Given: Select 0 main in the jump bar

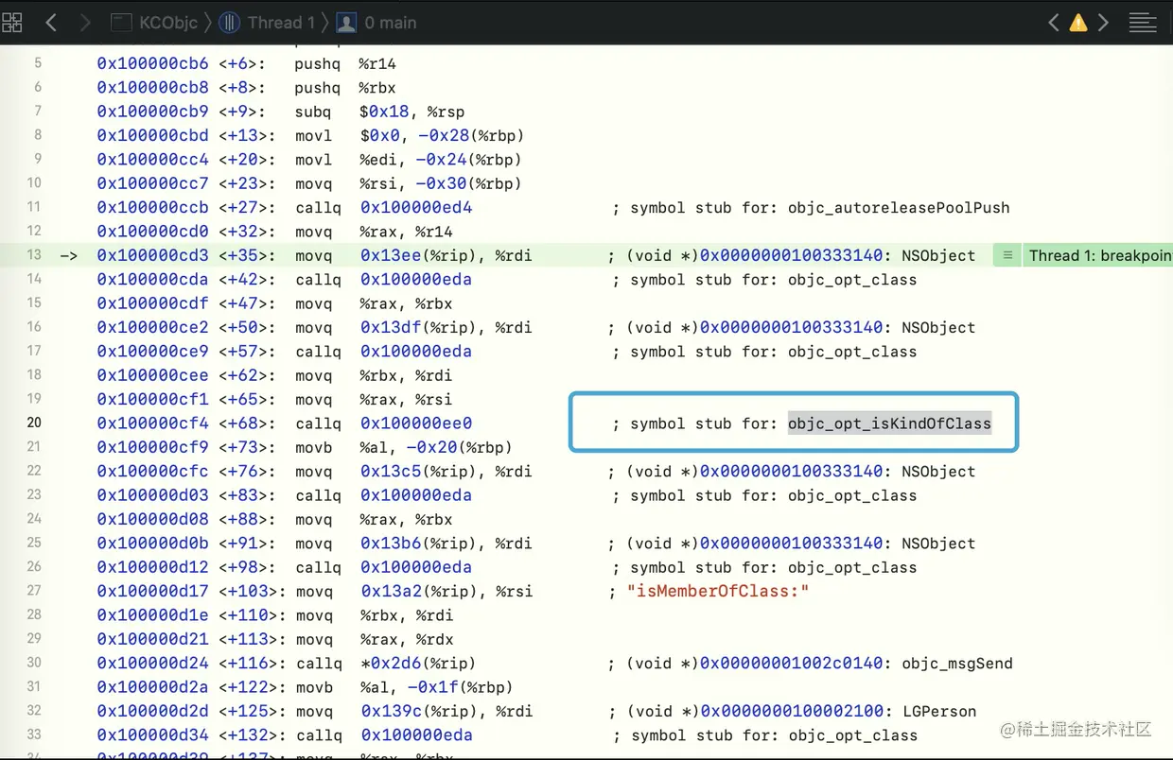Looking at the screenshot, I should (x=377, y=23).
